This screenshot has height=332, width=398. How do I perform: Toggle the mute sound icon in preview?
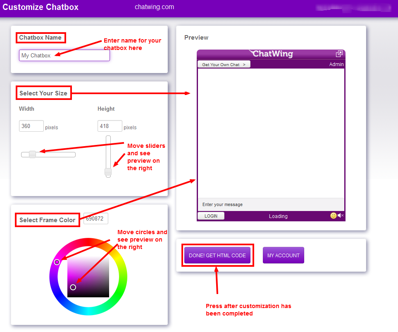341,216
